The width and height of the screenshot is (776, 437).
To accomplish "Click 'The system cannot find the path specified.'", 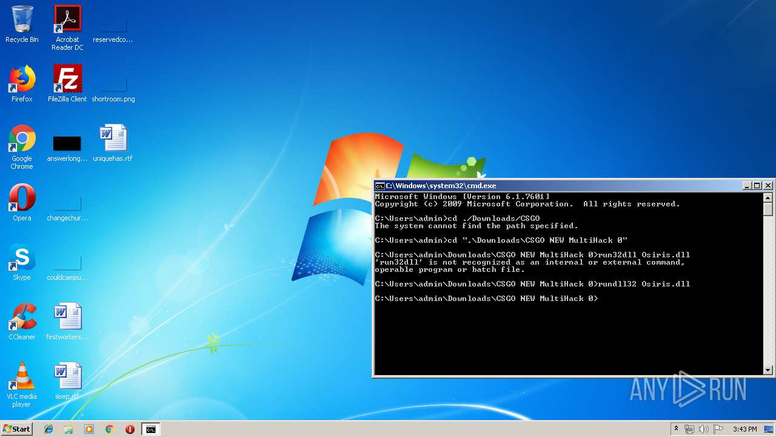I will pos(477,226).
